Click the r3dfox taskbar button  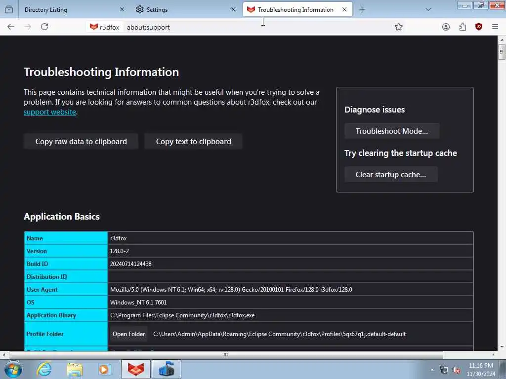point(136,369)
